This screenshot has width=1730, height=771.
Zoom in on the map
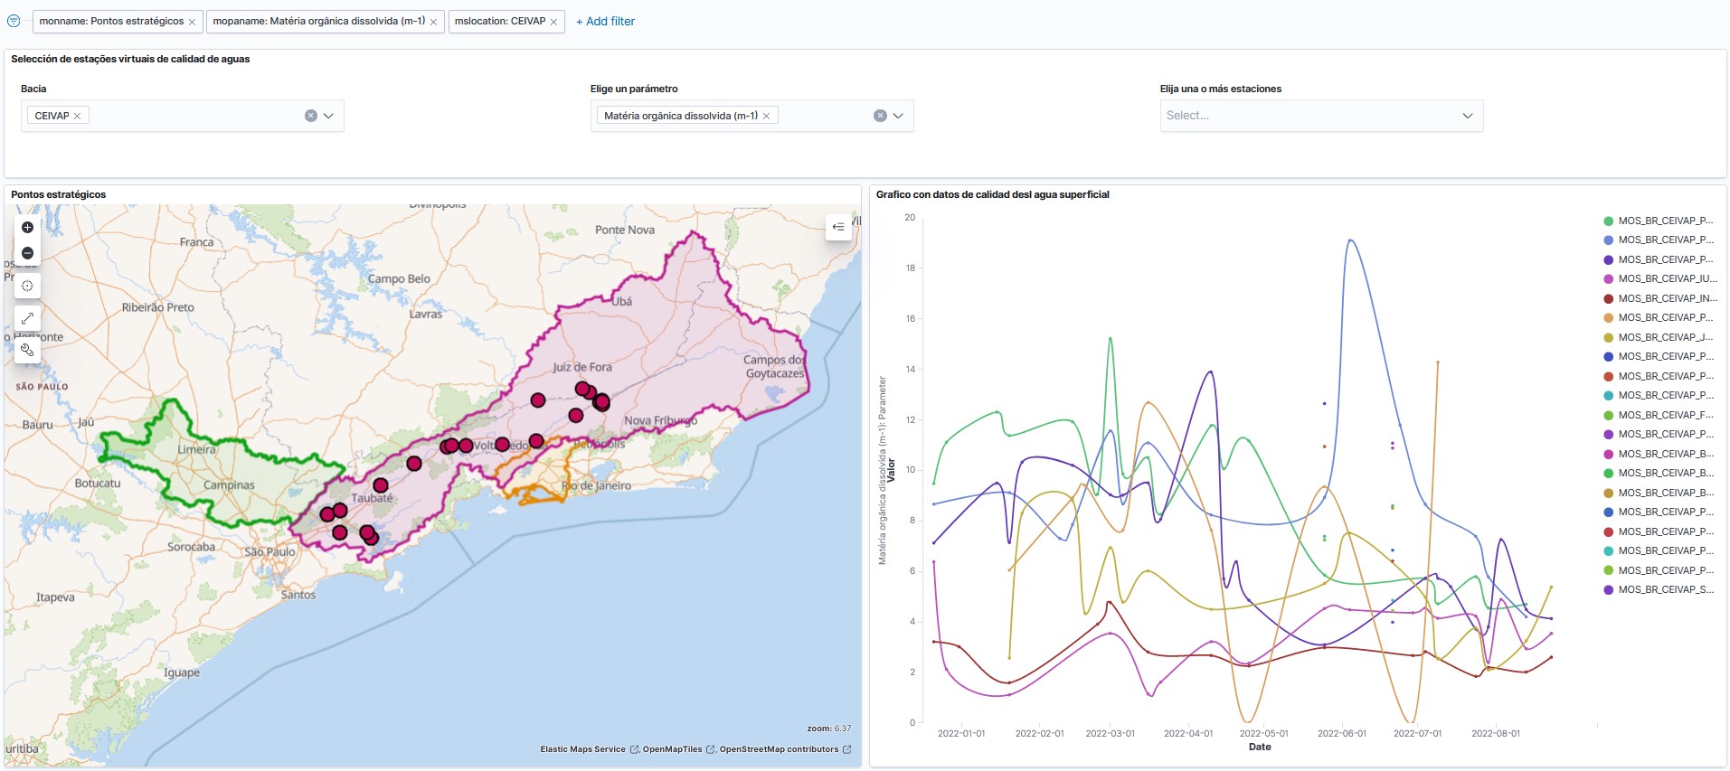(x=27, y=227)
